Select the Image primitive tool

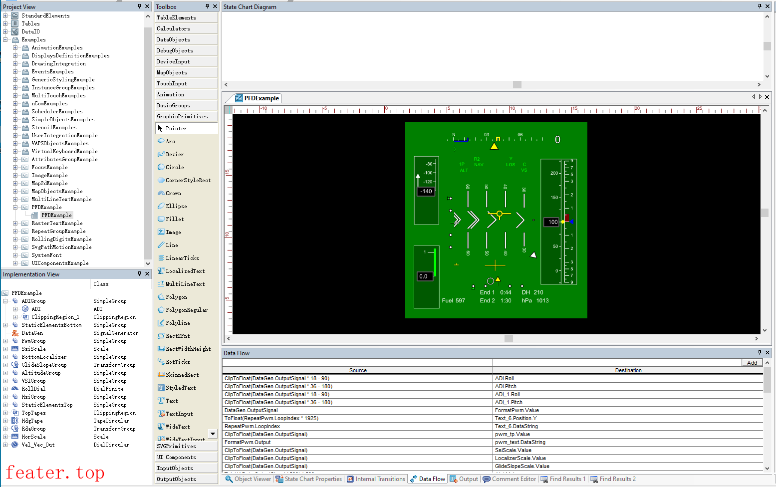pos(173,232)
